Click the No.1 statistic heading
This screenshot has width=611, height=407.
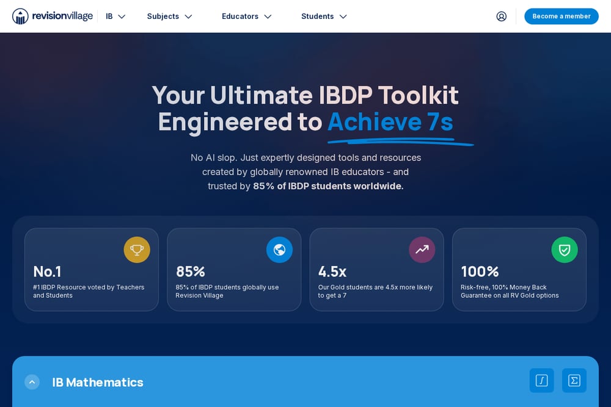[x=47, y=272]
